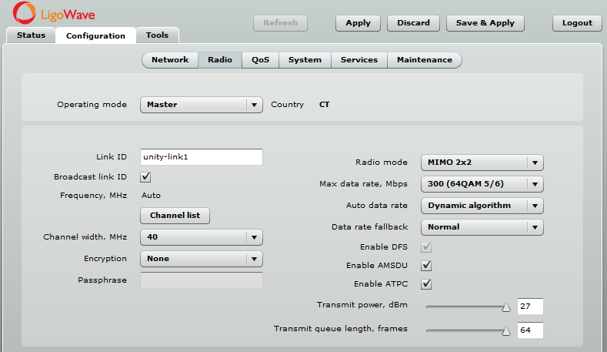The image size is (607, 352).
Task: Click the Link ID text field
Action: tap(202, 157)
